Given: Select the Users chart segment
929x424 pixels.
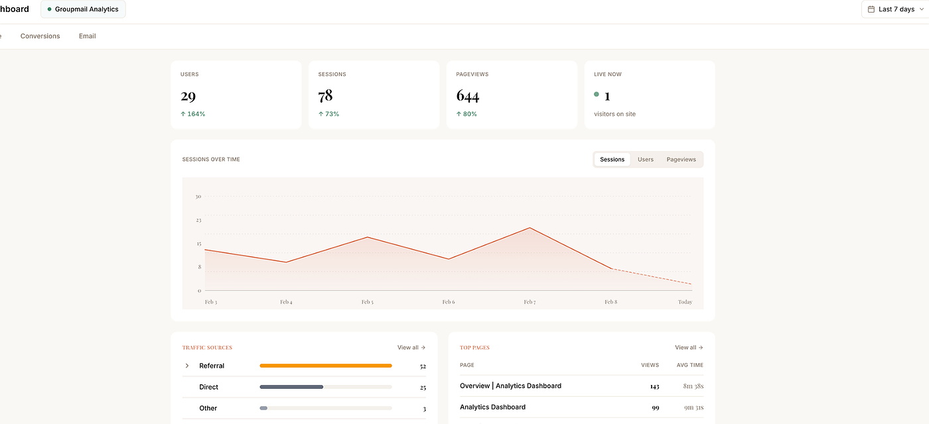Looking at the screenshot, I should coord(645,159).
